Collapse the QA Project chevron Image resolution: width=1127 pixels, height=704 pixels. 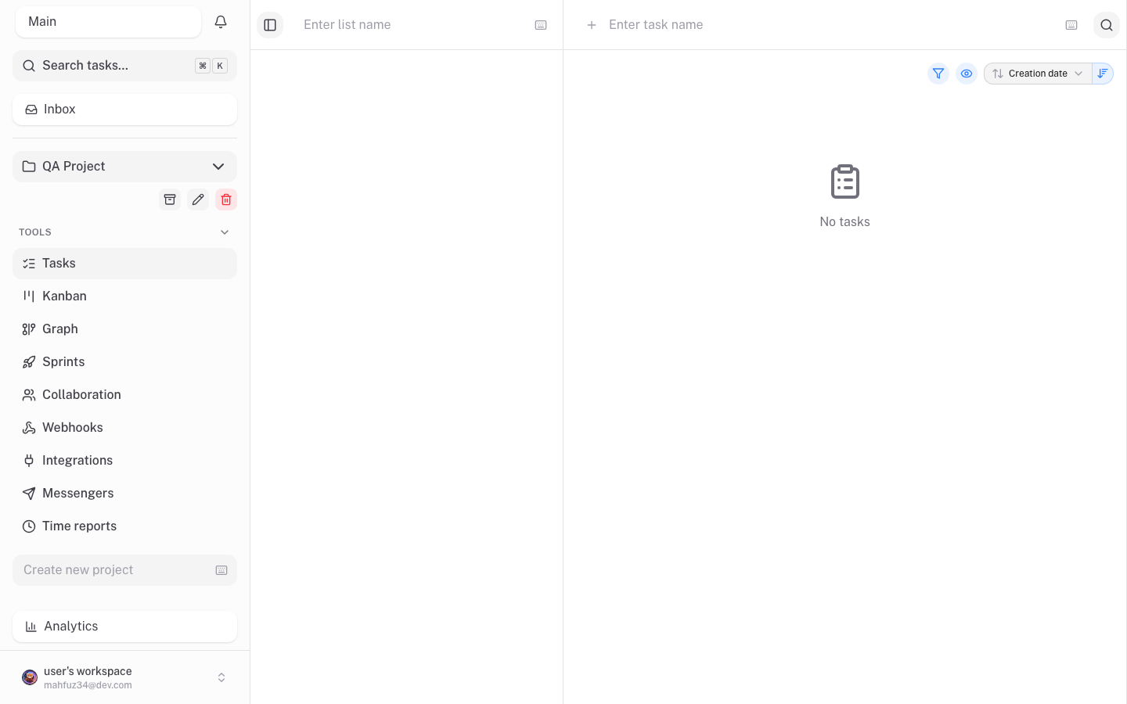(218, 167)
